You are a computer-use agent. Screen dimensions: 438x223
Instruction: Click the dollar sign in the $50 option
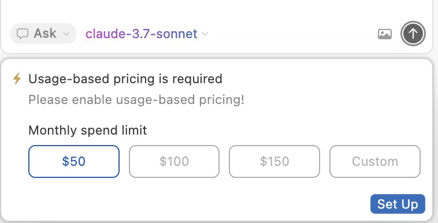(66, 161)
